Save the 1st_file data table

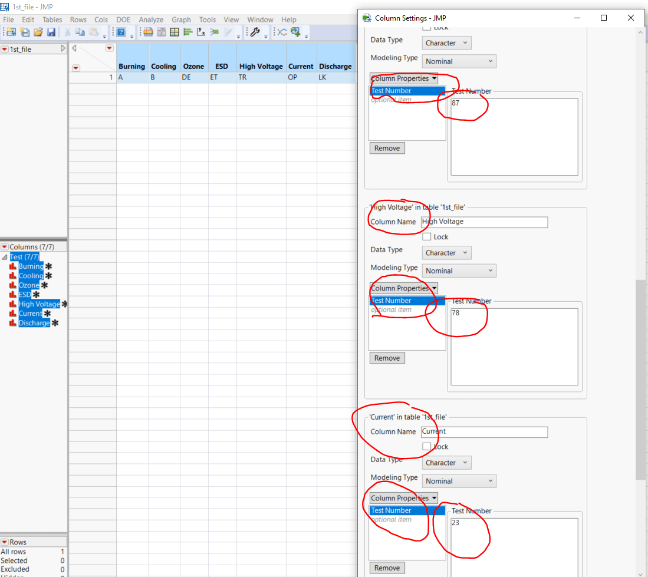pyautogui.click(x=51, y=32)
